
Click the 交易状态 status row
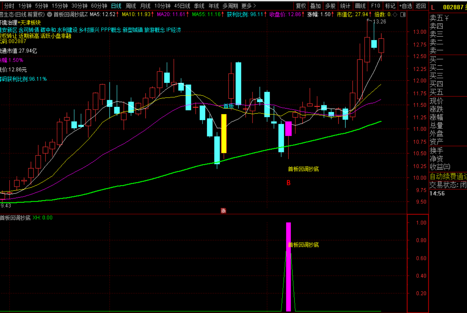click(x=448, y=185)
